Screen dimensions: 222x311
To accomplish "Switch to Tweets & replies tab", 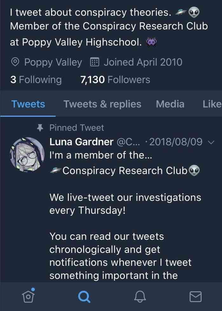I will 102,104.
